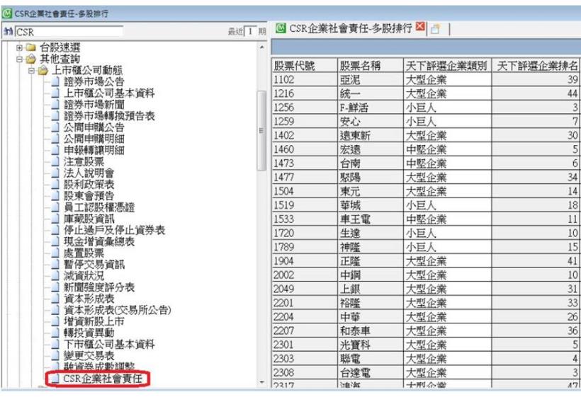Open 申報轉讓明細 item
Screen dimensions: 581x397
[94, 150]
